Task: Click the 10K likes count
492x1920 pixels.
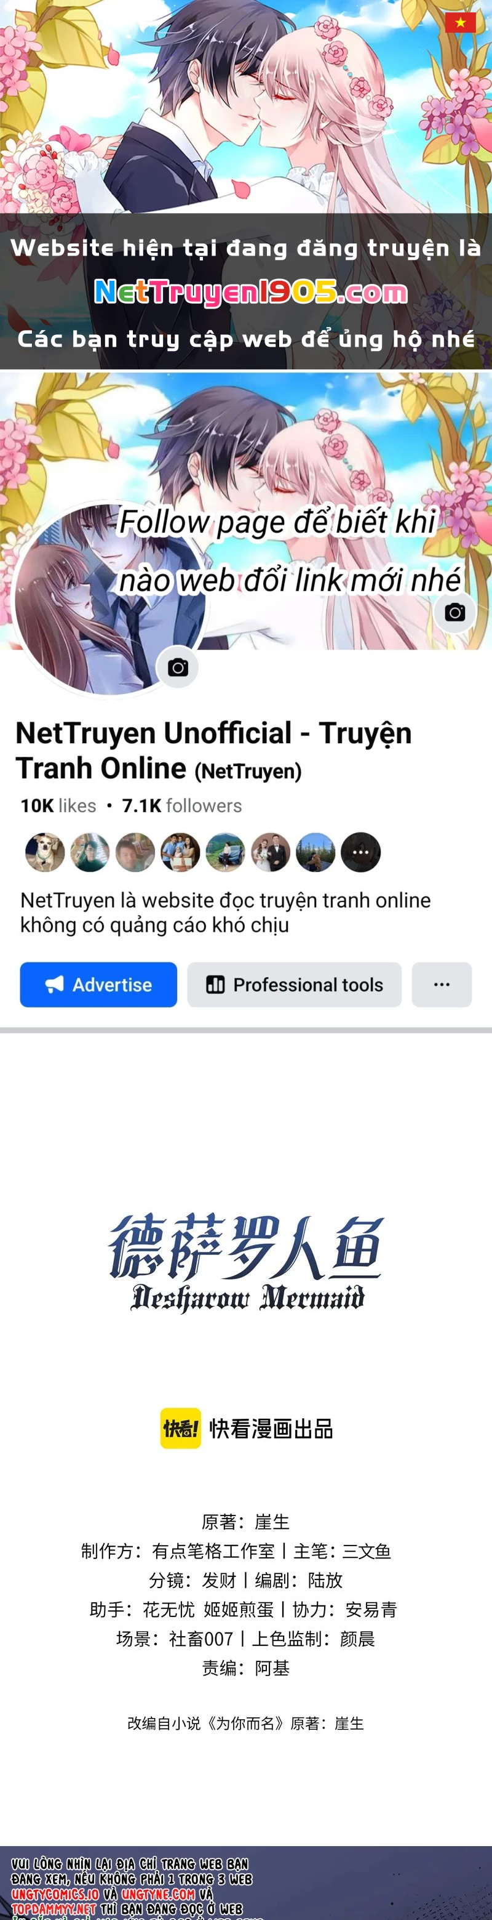Action: tap(58, 805)
